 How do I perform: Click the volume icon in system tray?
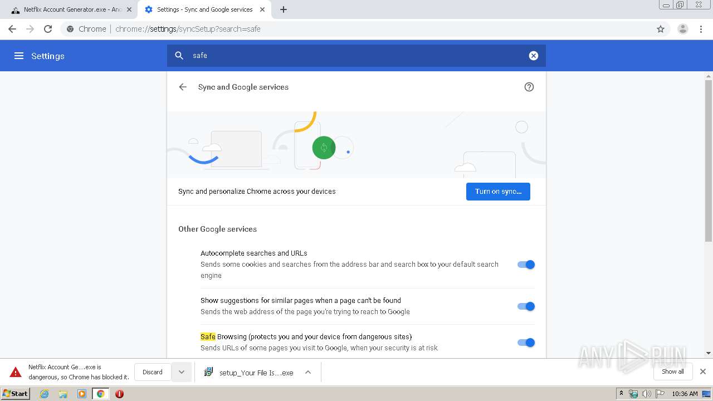(647, 394)
